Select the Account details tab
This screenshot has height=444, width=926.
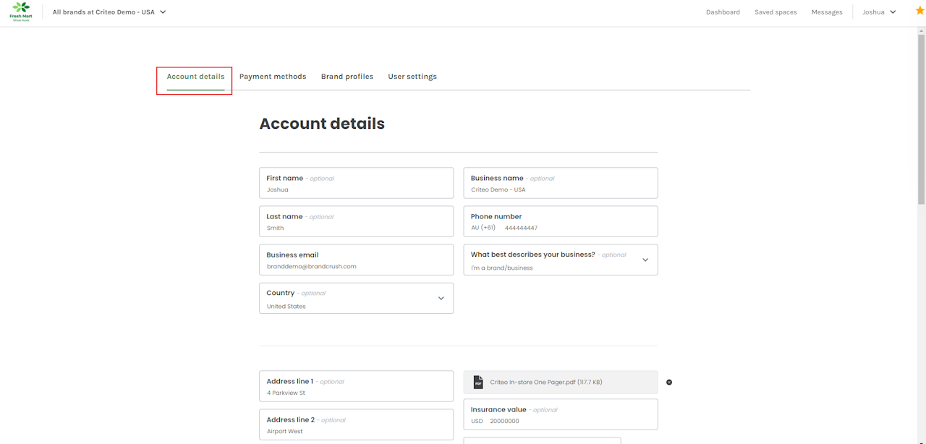point(195,77)
